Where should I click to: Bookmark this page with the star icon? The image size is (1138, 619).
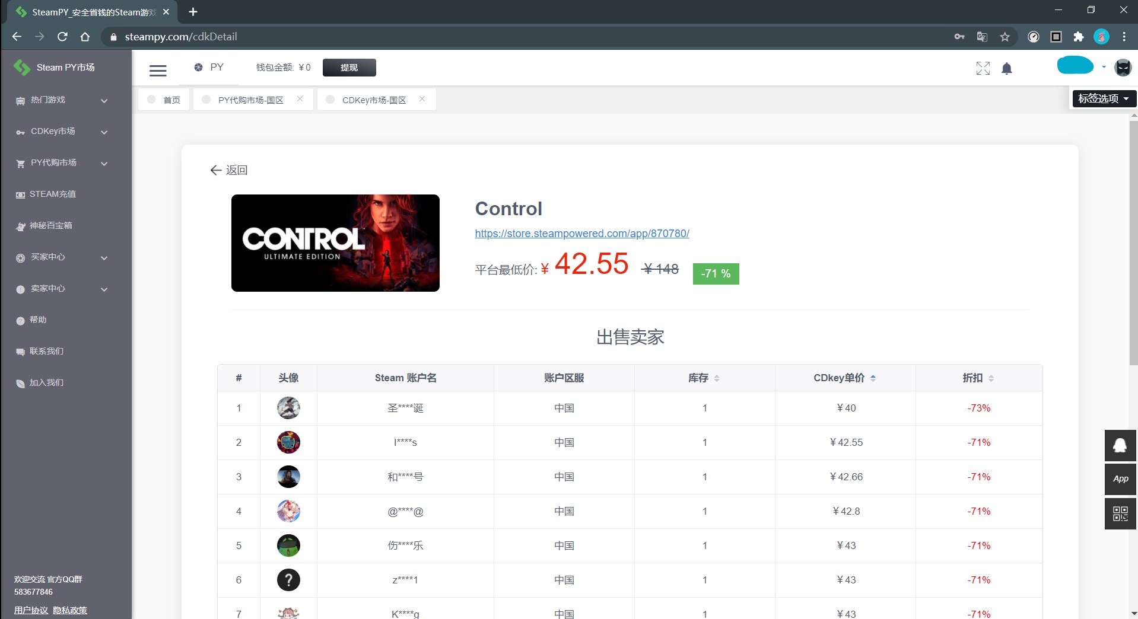click(x=1005, y=37)
